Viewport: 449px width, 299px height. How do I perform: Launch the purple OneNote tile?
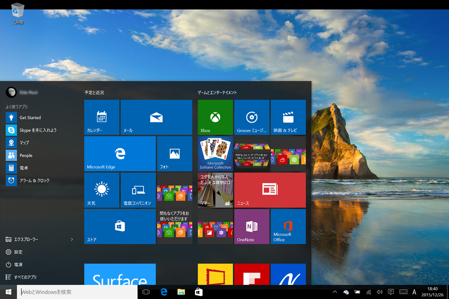252,226
